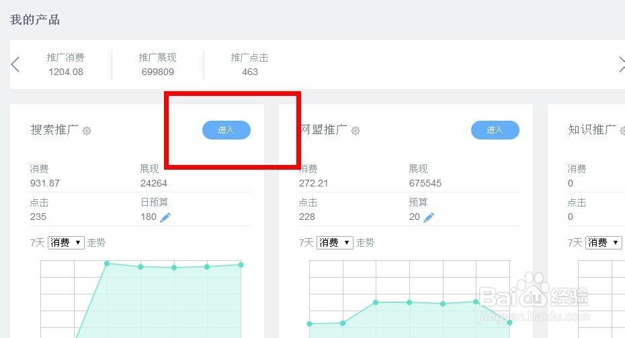Open 消费 trend dropdown in 知识推广 card

603,243
